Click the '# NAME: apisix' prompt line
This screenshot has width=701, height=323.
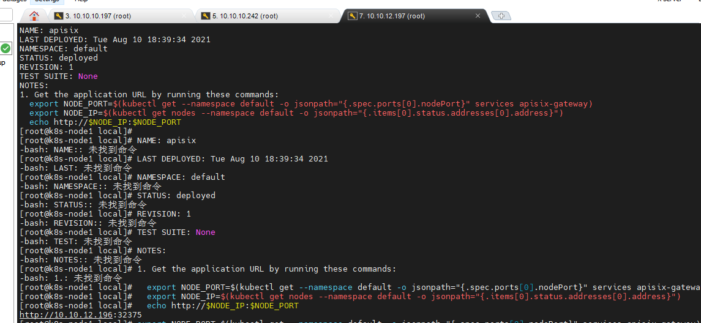pos(108,141)
